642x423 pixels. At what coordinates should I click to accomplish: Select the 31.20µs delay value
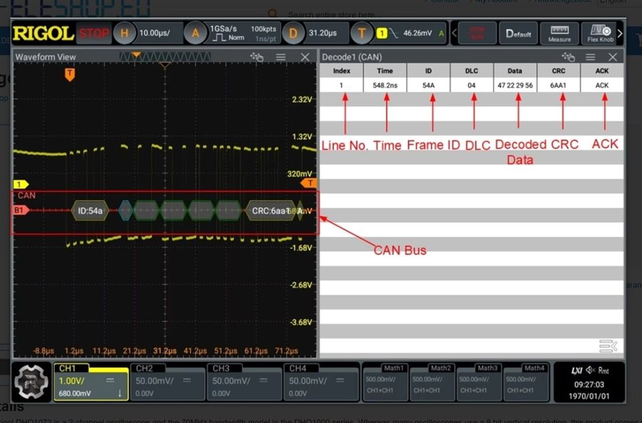click(322, 33)
